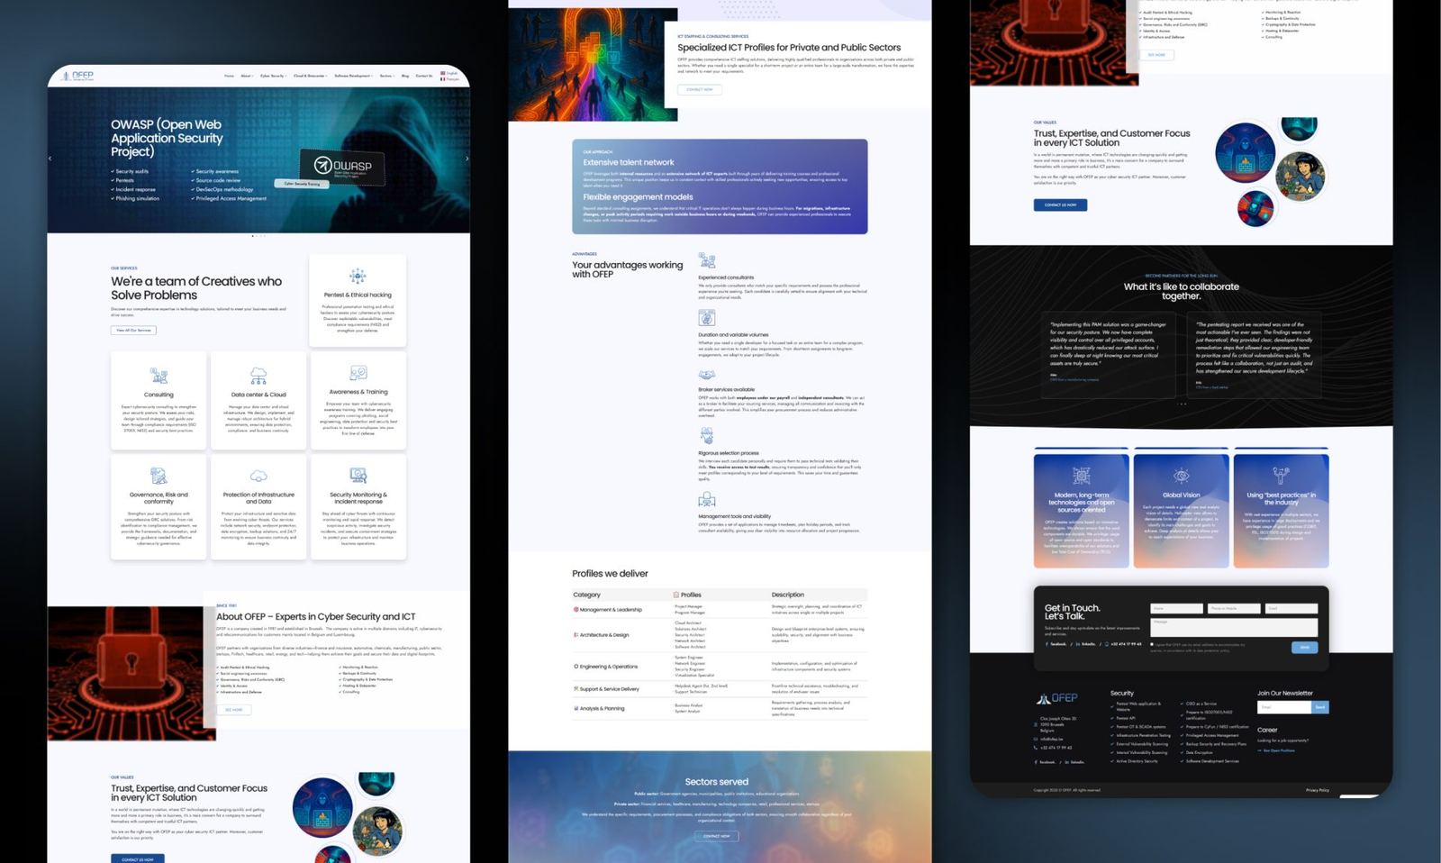This screenshot has width=1441, height=863.
Task: Click the OFEP logo in the header
Action: click(78, 76)
